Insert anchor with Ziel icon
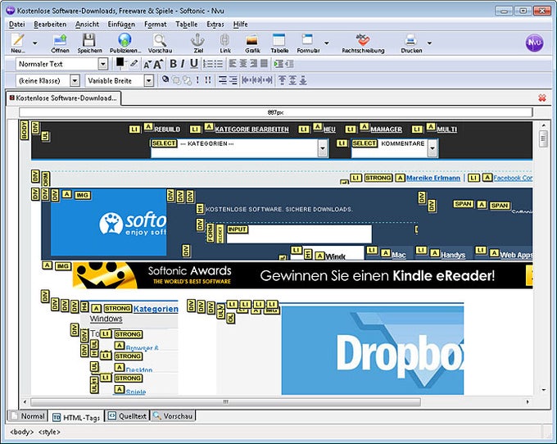The width and height of the screenshot is (557, 444). (198, 43)
